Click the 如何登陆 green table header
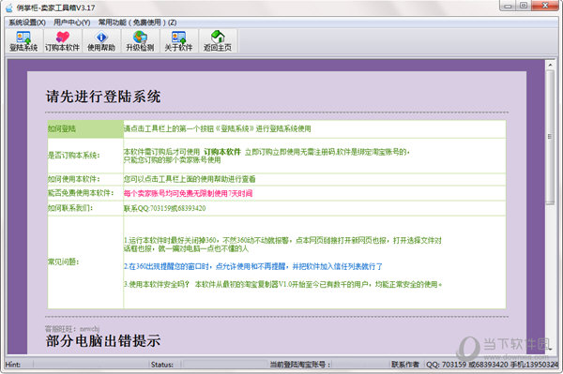Image resolution: width=563 pixels, height=374 pixels. [85, 129]
